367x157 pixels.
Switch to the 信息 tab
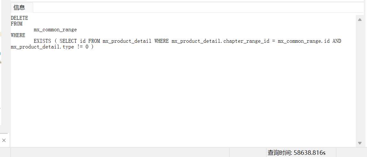[x=19, y=8]
